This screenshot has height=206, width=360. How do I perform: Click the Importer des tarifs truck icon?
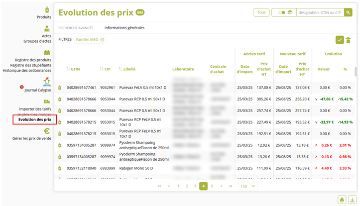point(47,101)
